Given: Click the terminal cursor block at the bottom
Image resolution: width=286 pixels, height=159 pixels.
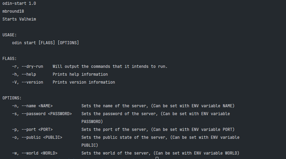Looking at the screenshot, I should click(157, 158).
